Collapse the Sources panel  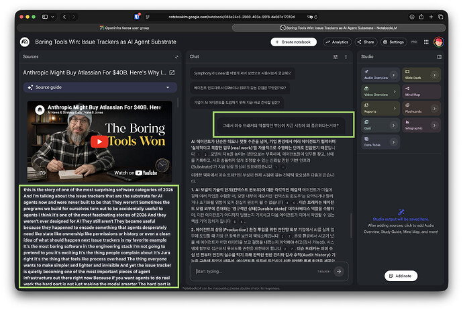[x=176, y=56]
